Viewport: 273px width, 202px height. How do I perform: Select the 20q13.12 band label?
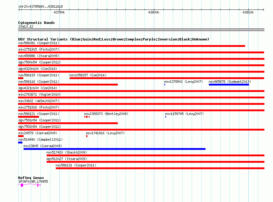26,26
